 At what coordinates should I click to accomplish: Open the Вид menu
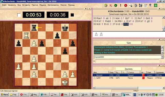[x=19, y=5]
